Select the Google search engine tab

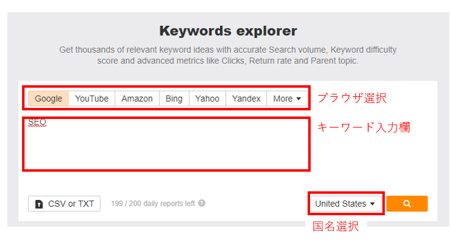pos(48,99)
